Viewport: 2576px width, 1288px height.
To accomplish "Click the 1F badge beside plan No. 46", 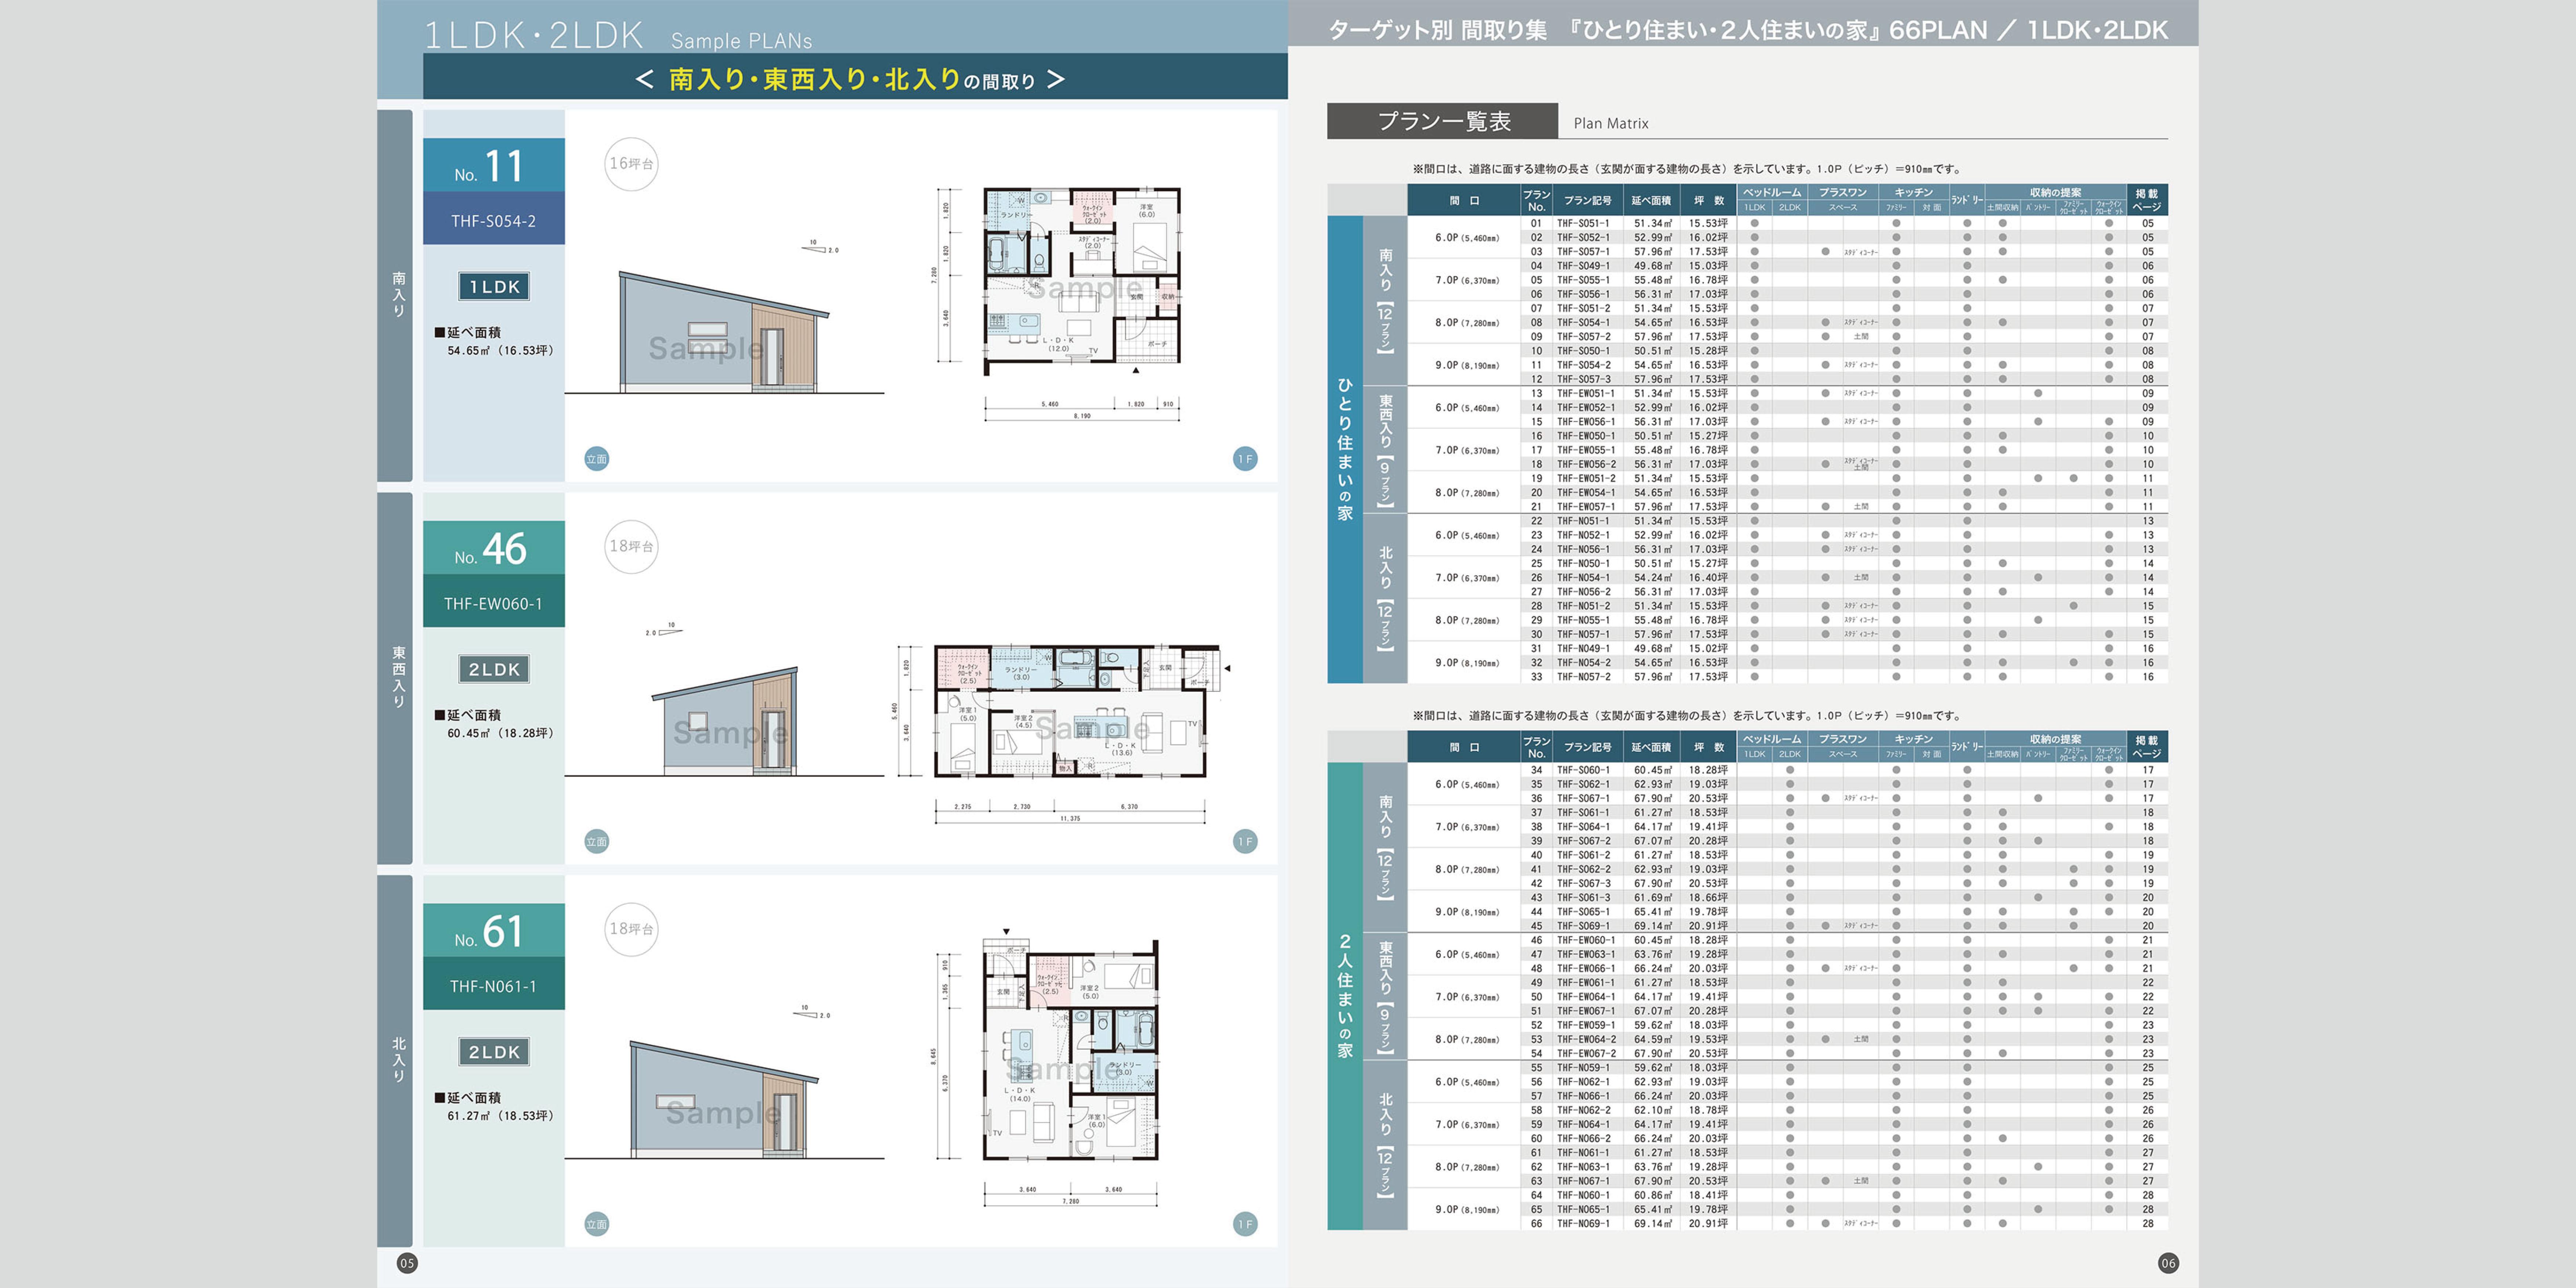I will (x=1245, y=842).
